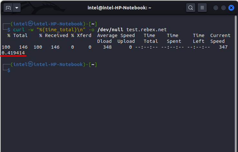This screenshot has height=152, width=238.
Task: Click the window title intel@intel-HP-Notebook
Action: 119,7
